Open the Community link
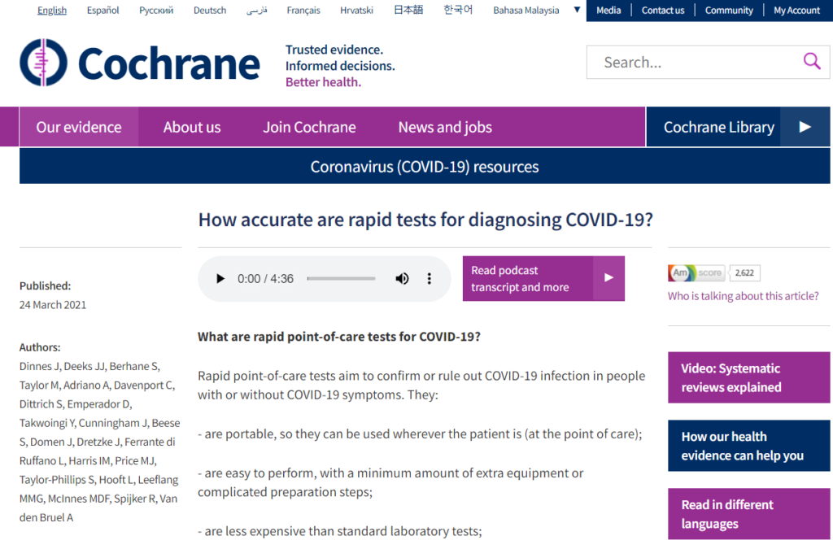833x549 pixels. coord(729,10)
